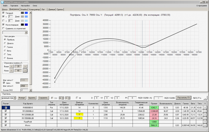The height and width of the screenshot is (132, 209).
Task: Uncheck the Расчет box for RI120000BL0
Action: tap(6, 111)
